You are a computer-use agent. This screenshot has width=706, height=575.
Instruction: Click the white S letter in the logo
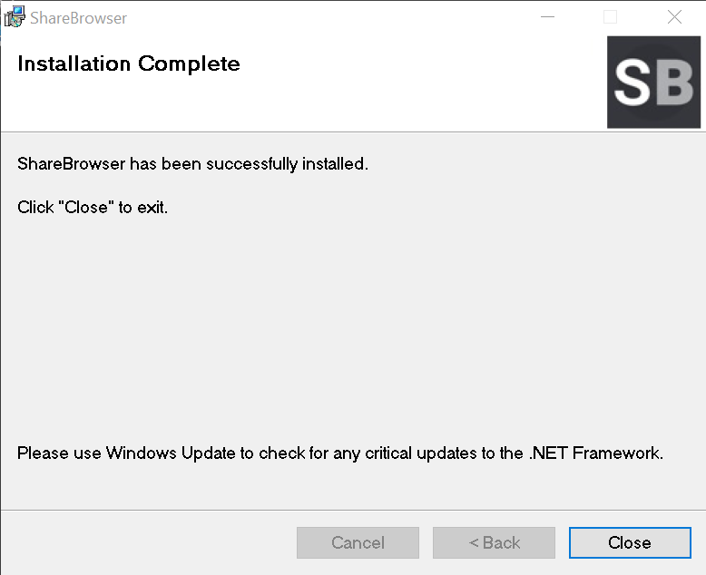[x=632, y=83]
